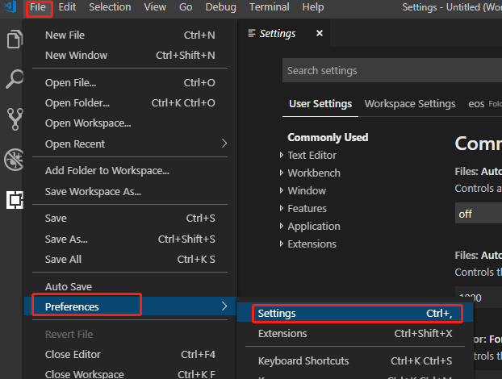Open the Files Auto Save dropdown showing off
The width and height of the screenshot is (502, 379).
click(x=479, y=214)
